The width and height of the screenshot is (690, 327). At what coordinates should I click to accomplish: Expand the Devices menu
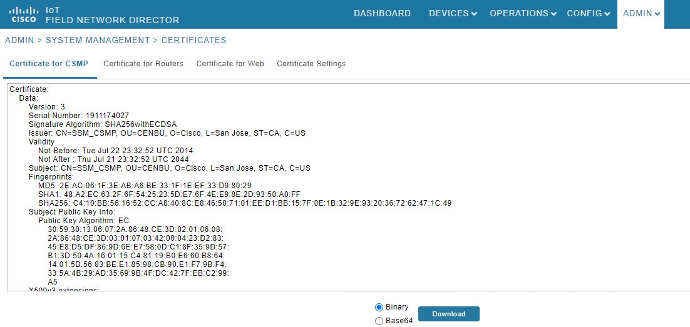click(453, 13)
